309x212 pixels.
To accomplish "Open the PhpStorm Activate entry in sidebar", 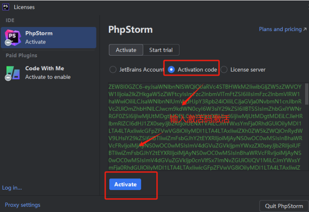I will tap(49, 37).
